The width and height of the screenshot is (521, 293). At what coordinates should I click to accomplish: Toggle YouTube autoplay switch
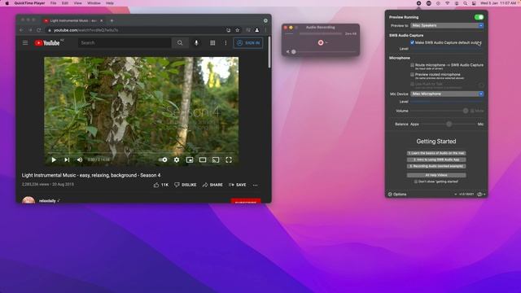coord(163,160)
